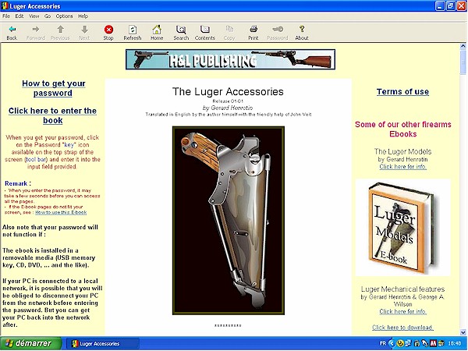Click the Password key icon
The height and width of the screenshot is (351, 468).
(278, 29)
